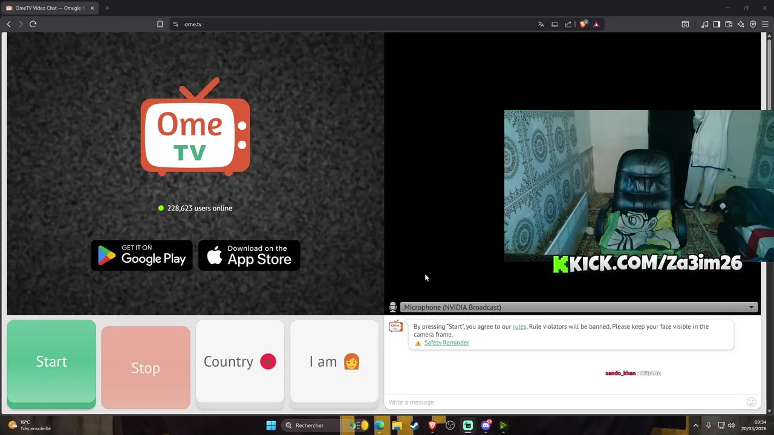
Task: Open the Brave VPN shield icon
Action: 753,24
